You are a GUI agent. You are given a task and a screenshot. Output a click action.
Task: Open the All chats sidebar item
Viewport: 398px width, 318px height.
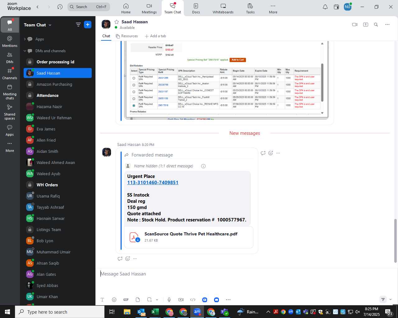10,25
